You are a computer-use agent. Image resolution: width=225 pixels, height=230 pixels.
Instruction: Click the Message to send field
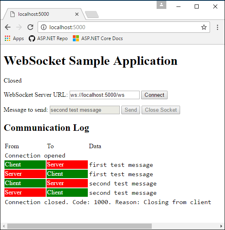pos(85,110)
